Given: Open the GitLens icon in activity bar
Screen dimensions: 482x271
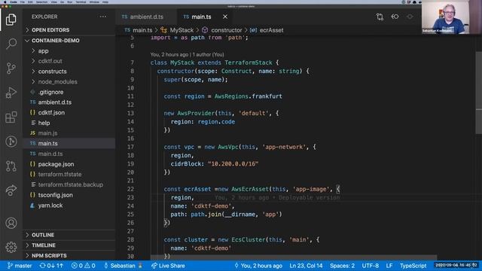Looking at the screenshot, I should pyautogui.click(x=11, y=142).
